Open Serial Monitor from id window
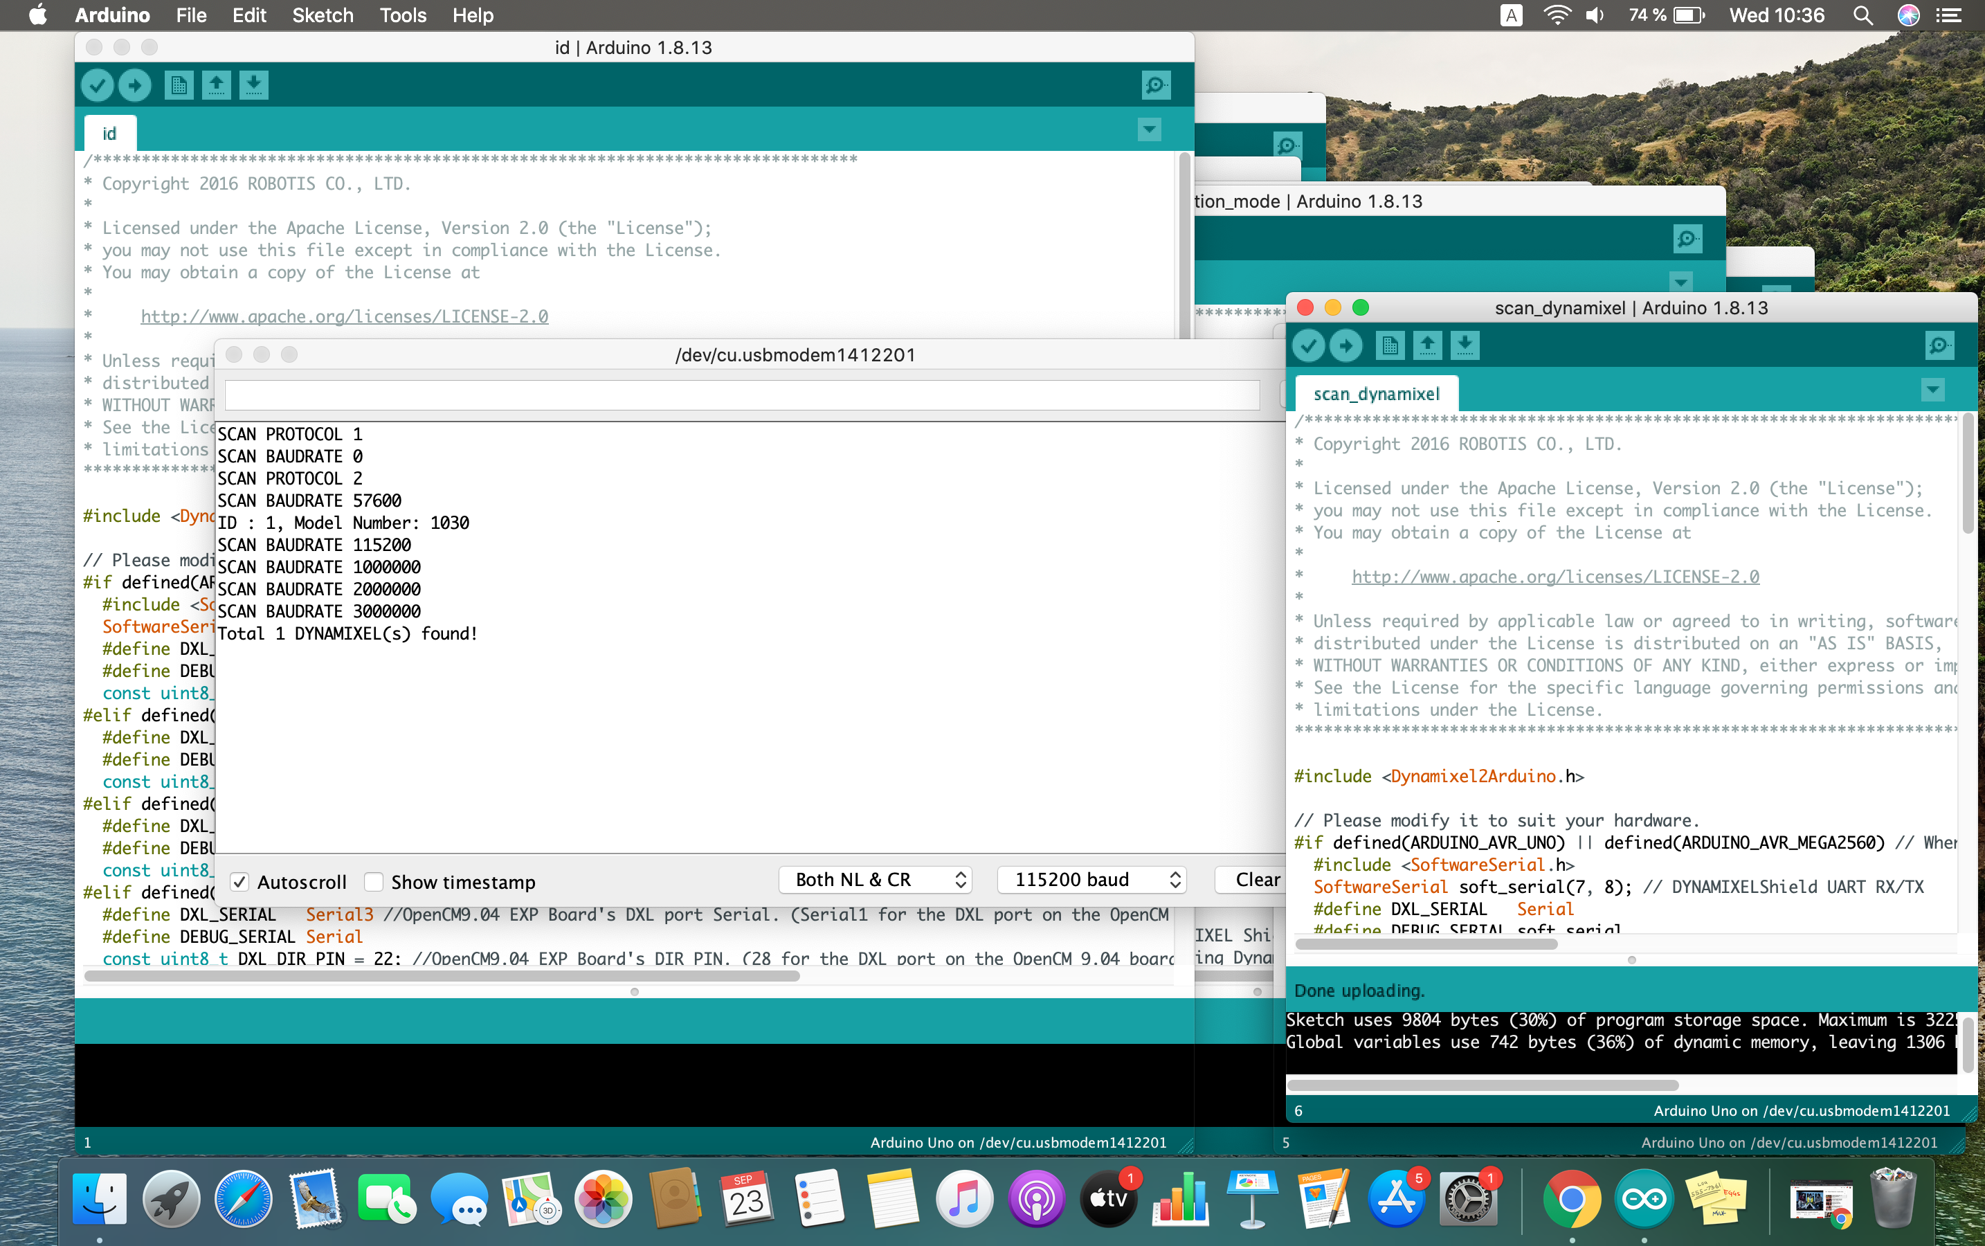 pos(1156,85)
